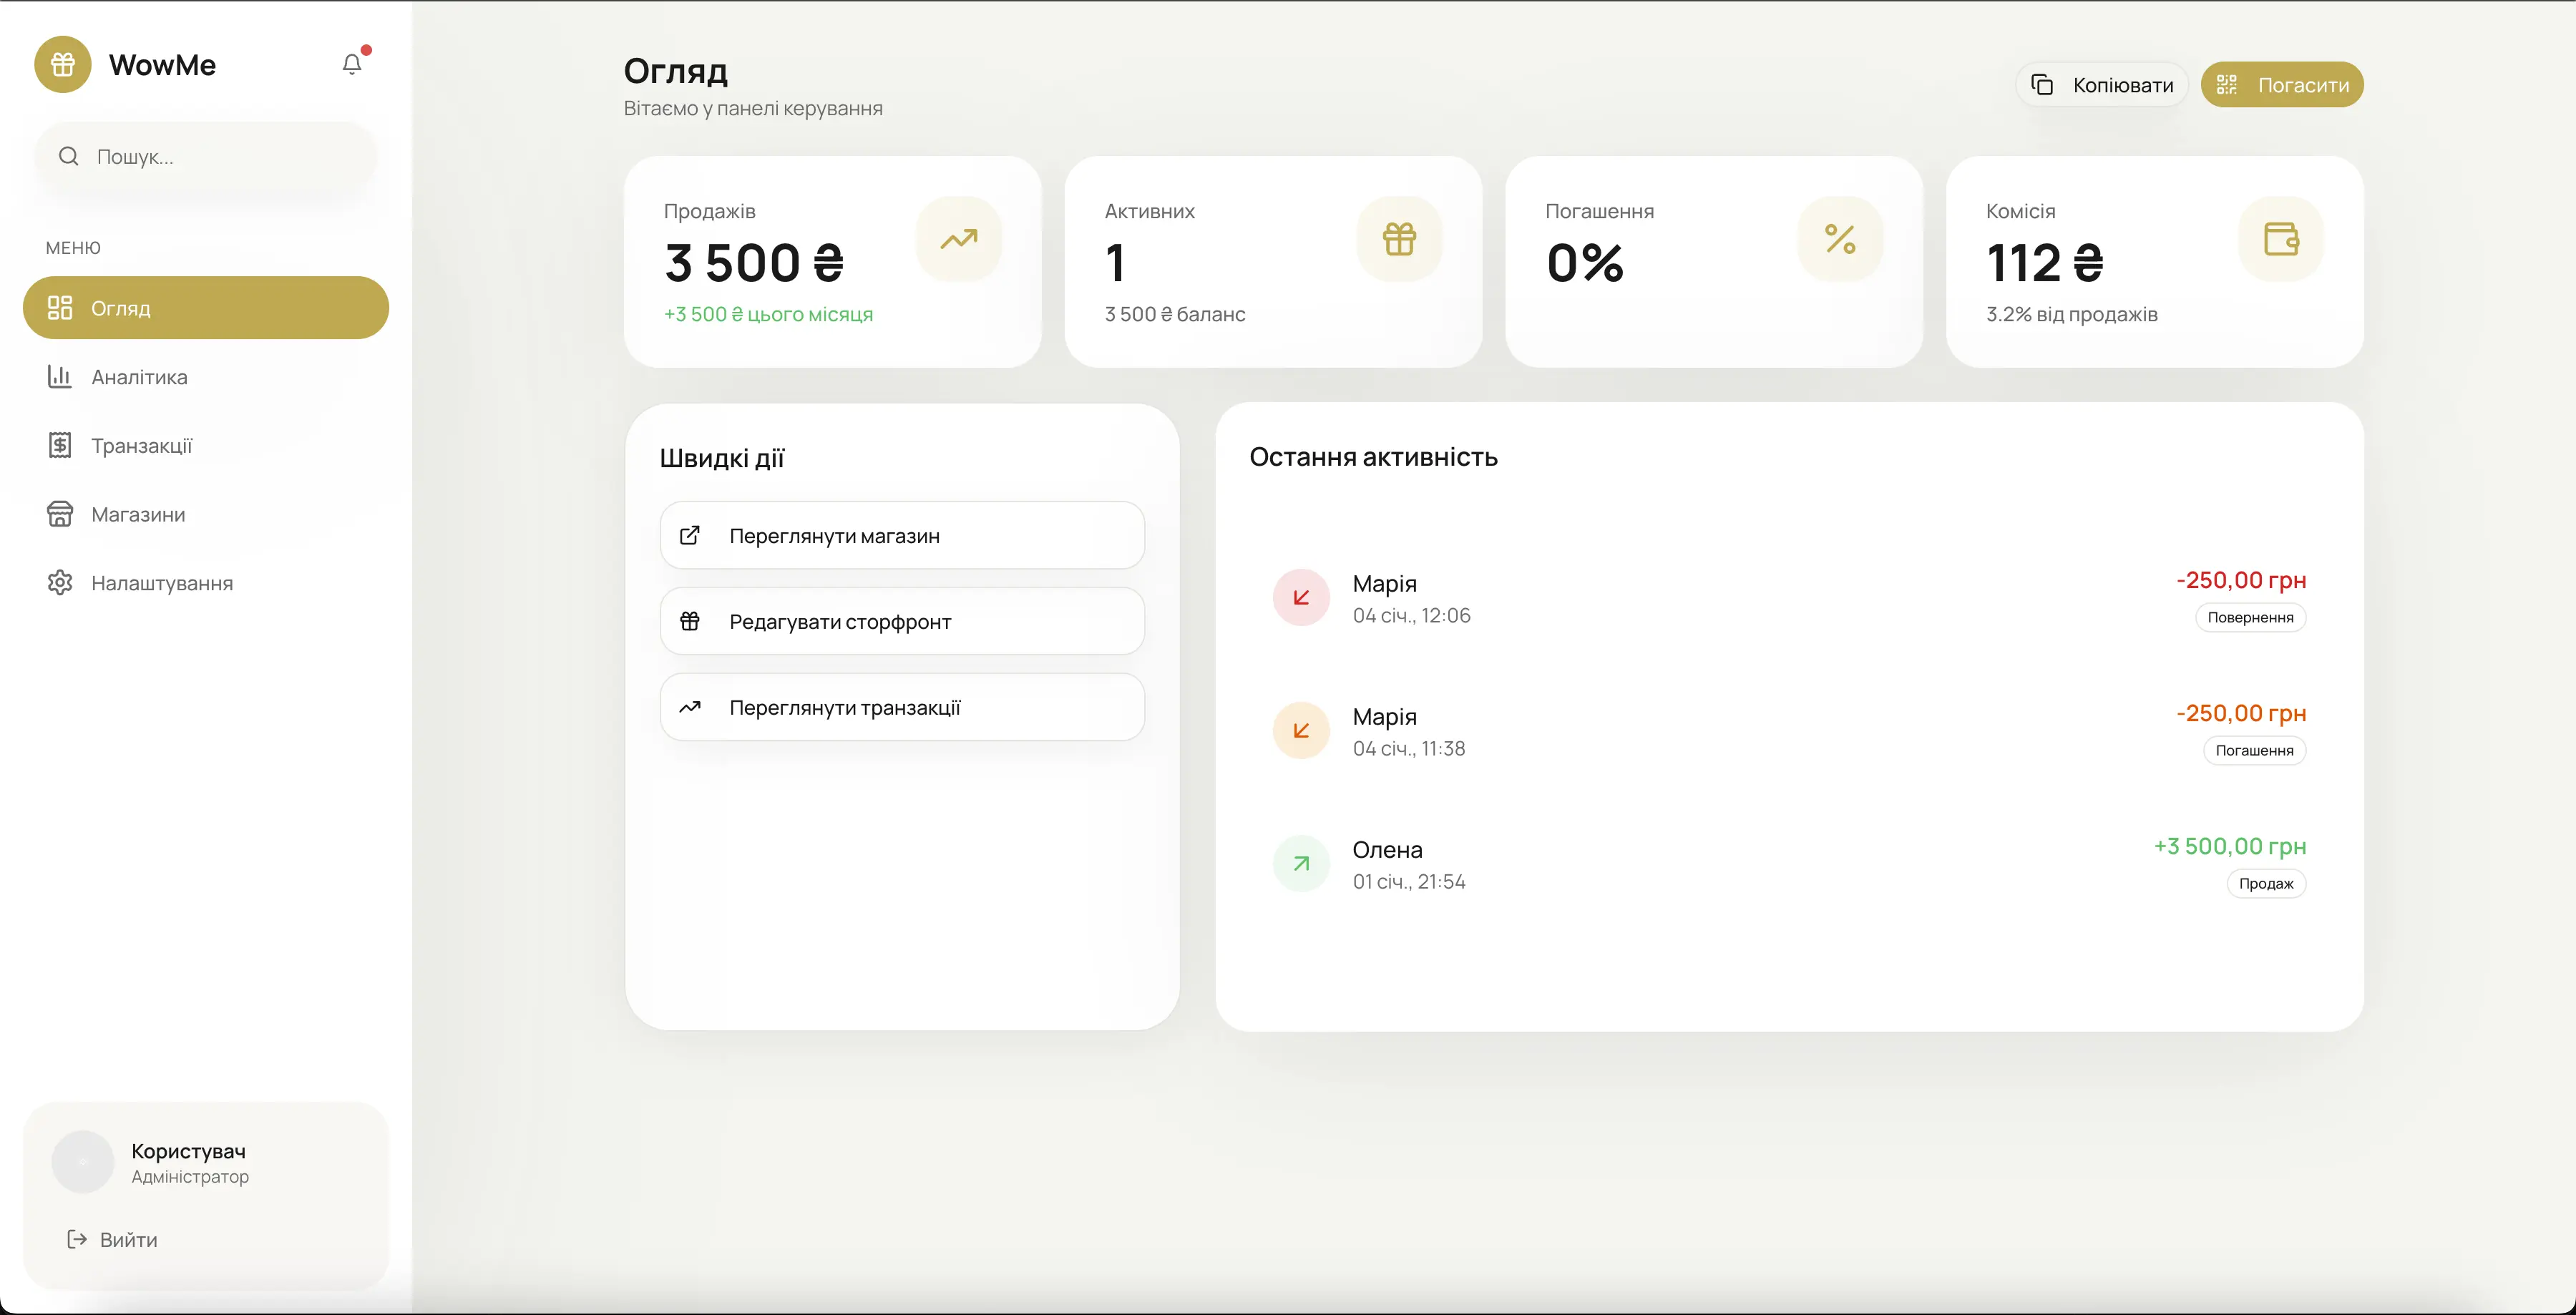Click the user avatar circle
Screen dimensions: 2576x1315
tap(83, 1162)
